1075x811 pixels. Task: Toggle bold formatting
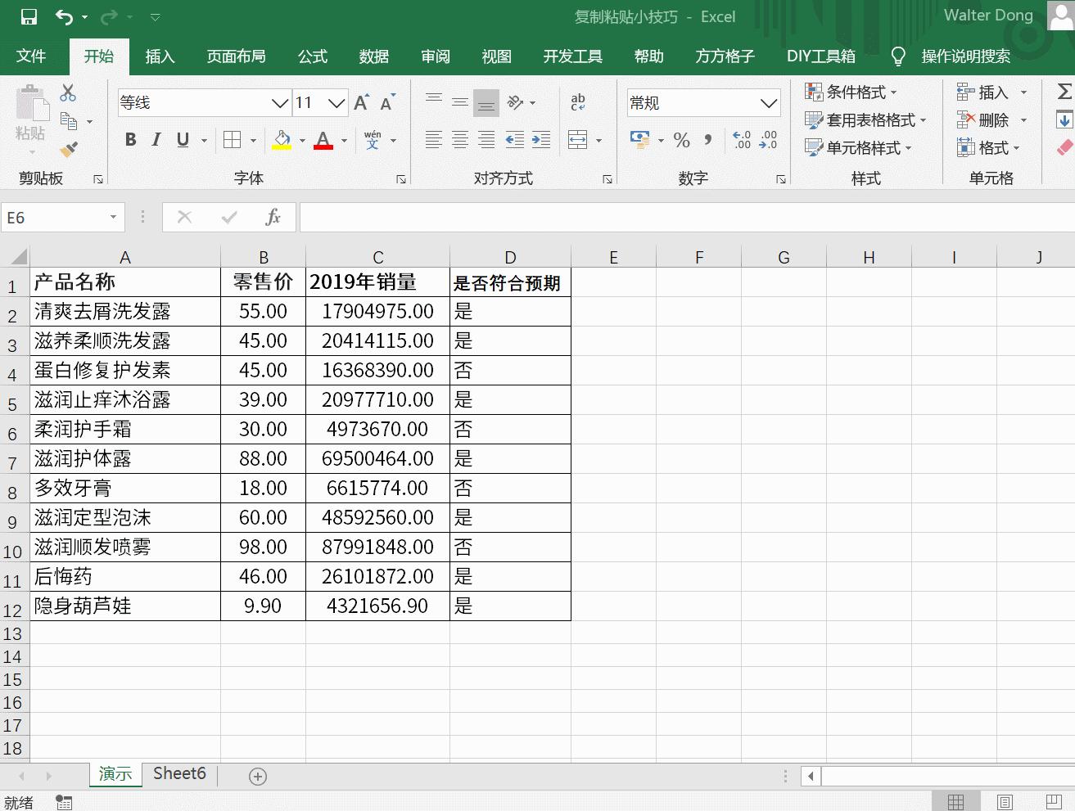(x=129, y=139)
